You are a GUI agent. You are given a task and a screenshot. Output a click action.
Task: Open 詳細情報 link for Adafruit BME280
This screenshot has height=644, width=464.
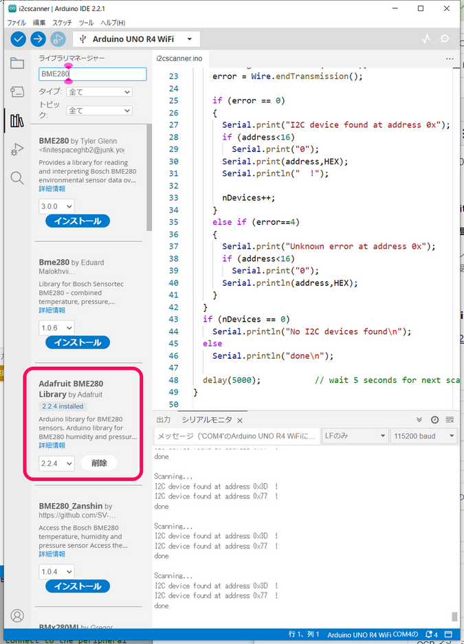pyautogui.click(x=52, y=445)
